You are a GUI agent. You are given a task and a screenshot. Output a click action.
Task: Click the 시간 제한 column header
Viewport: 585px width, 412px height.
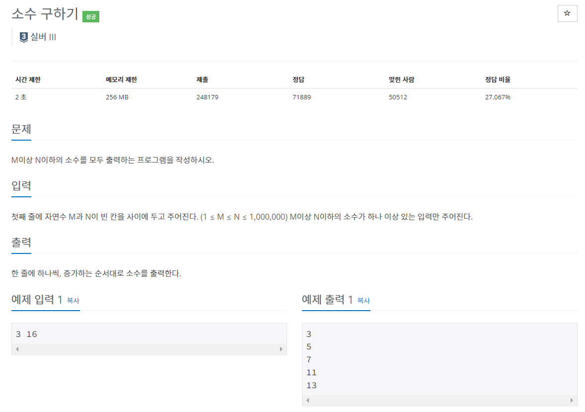(28, 80)
